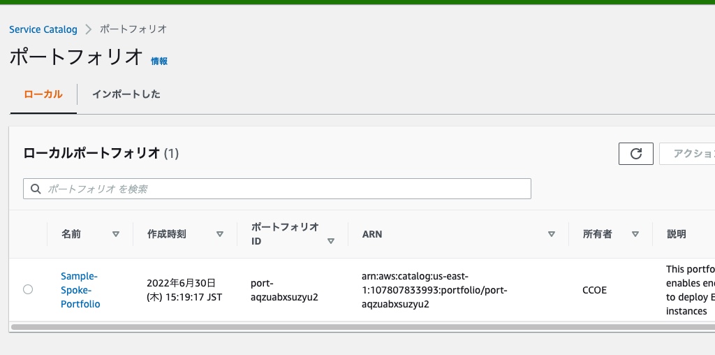Click the 説明 column header
This screenshot has width=715, height=355.
676,235
